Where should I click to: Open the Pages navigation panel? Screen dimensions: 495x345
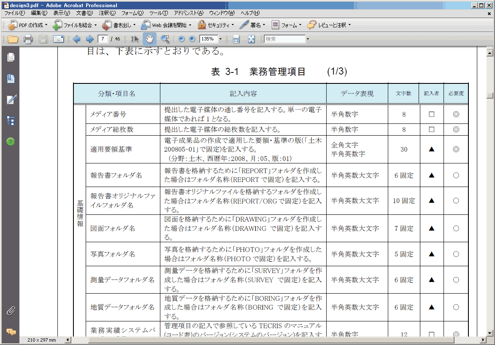coord(11,57)
